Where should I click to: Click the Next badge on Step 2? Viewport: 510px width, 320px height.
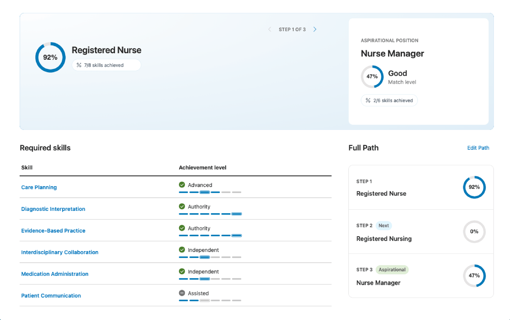coord(384,226)
